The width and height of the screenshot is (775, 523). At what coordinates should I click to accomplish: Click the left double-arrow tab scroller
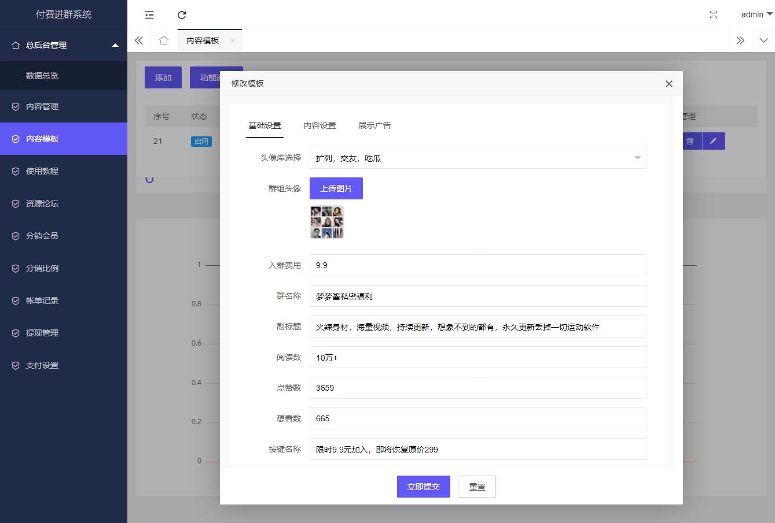pyautogui.click(x=138, y=40)
